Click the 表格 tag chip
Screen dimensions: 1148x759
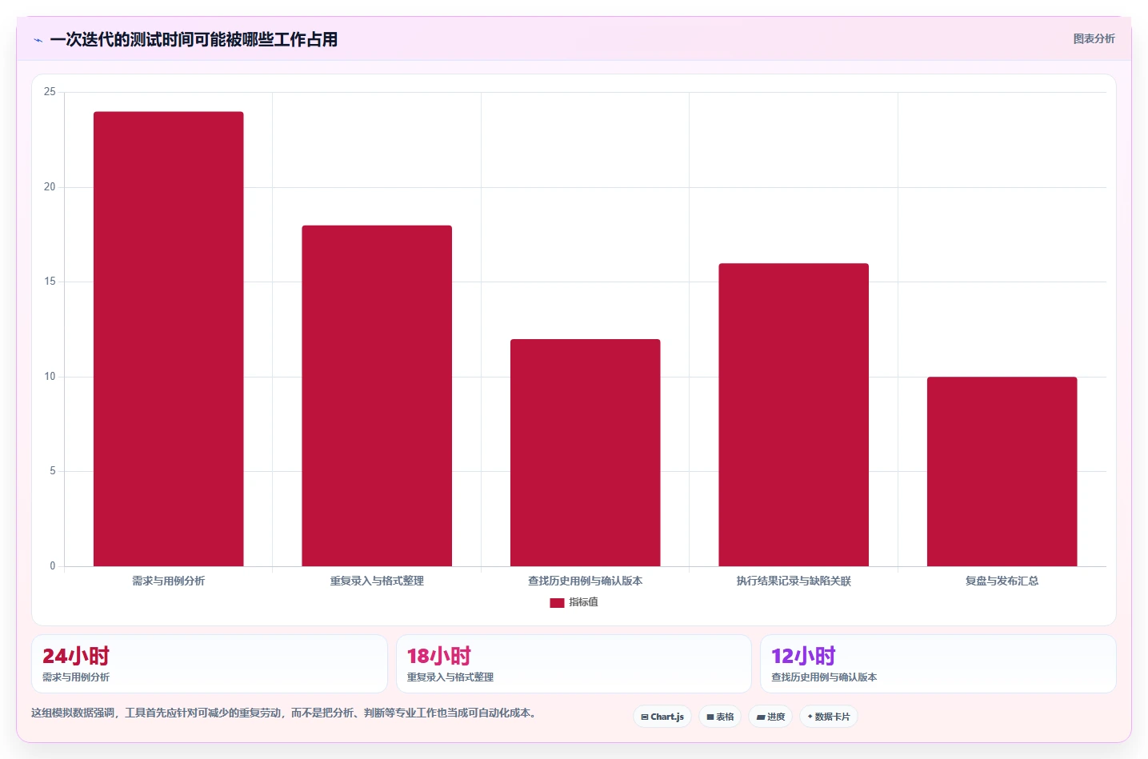coord(720,717)
